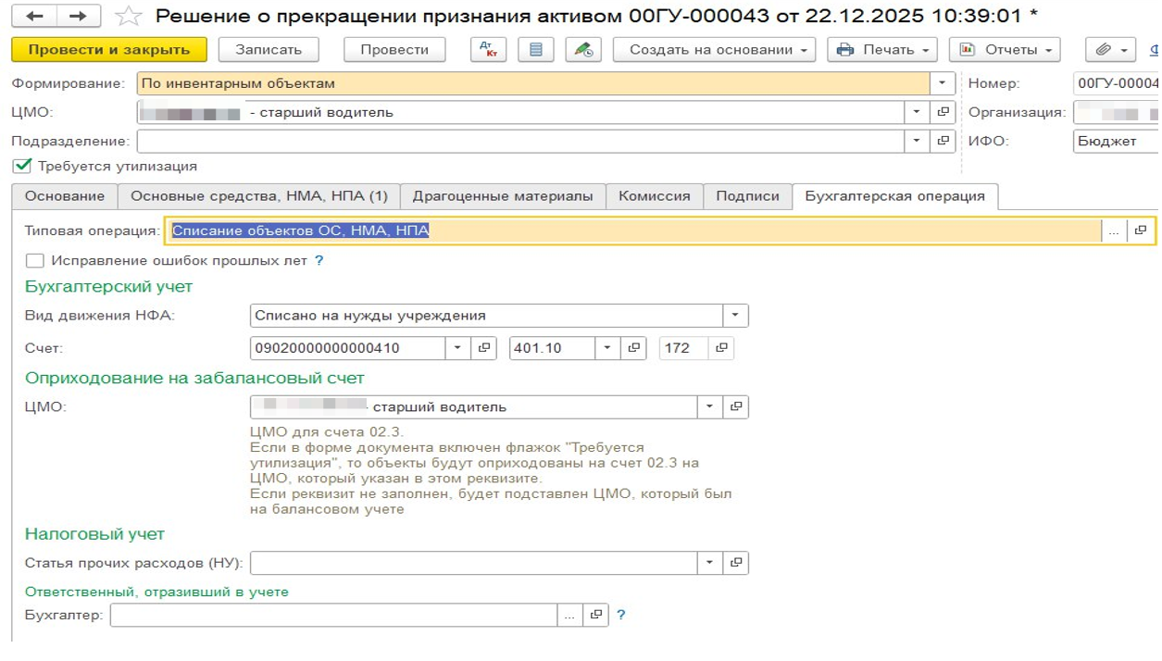
Task: Focus Типовая операция input field
Action: pyautogui.click(x=632, y=231)
